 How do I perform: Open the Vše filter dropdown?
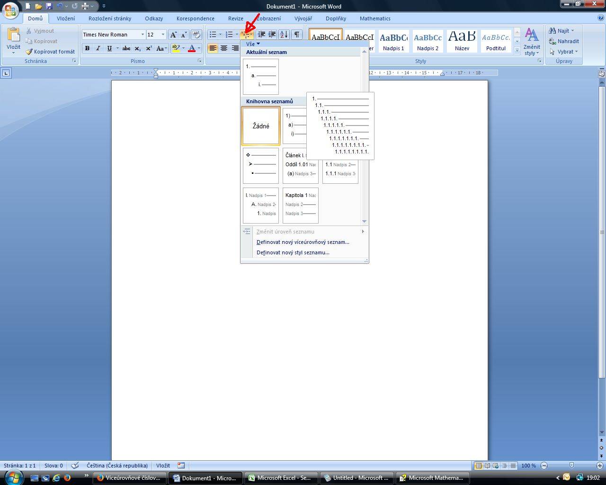(x=253, y=44)
